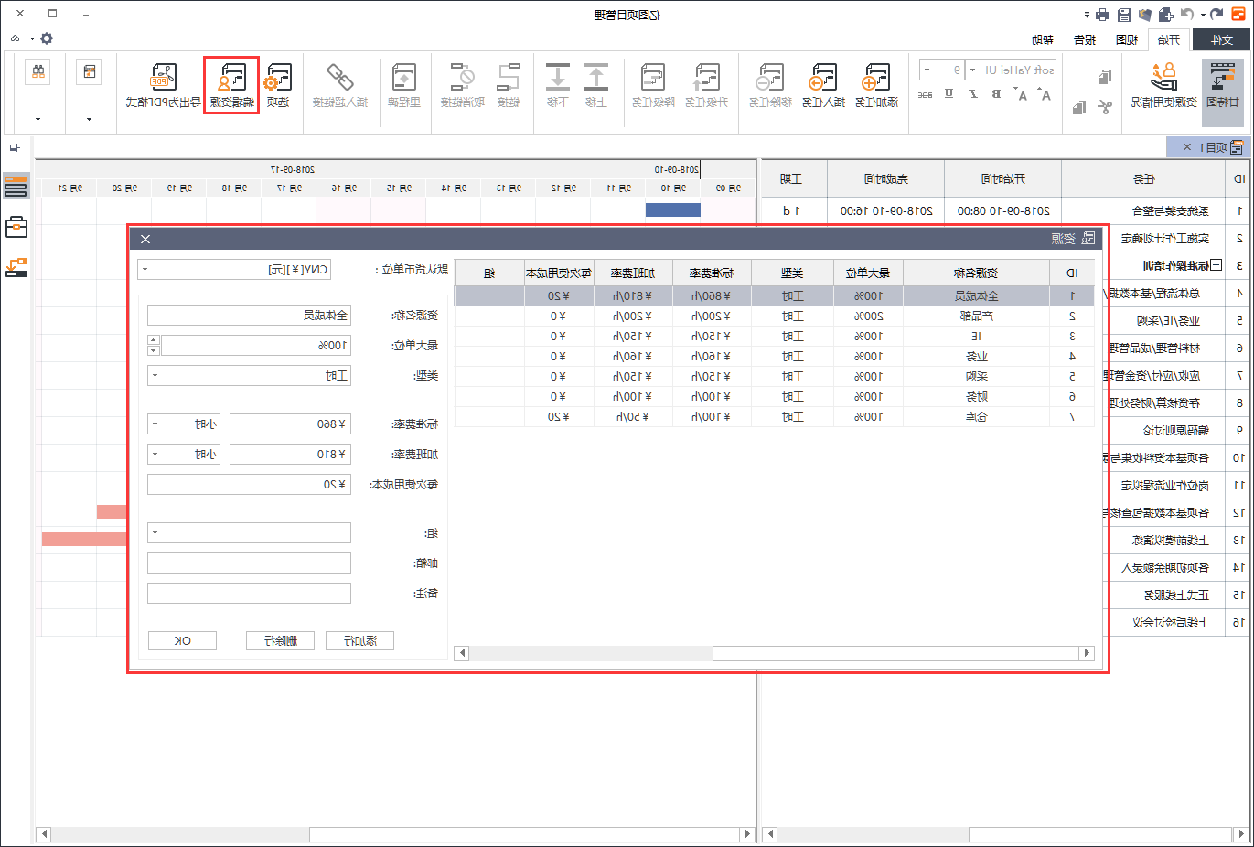Image resolution: width=1254 pixels, height=847 pixels.
Task: Open quick access toolbar customize arrow
Action: pyautogui.click(x=1087, y=16)
